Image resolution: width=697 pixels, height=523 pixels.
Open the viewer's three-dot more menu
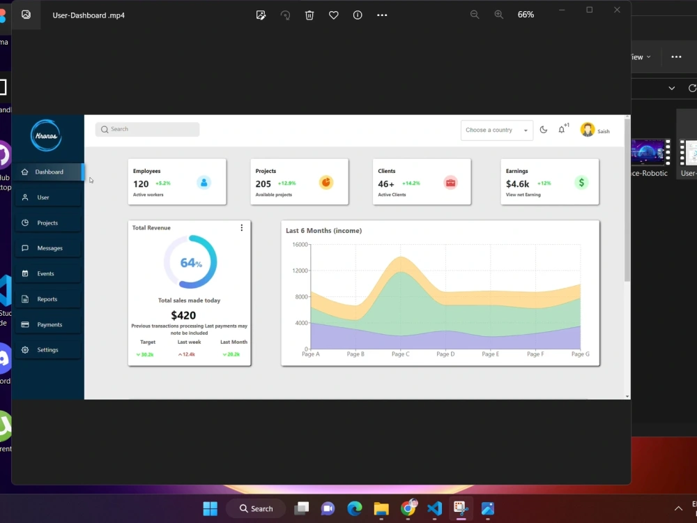382,15
